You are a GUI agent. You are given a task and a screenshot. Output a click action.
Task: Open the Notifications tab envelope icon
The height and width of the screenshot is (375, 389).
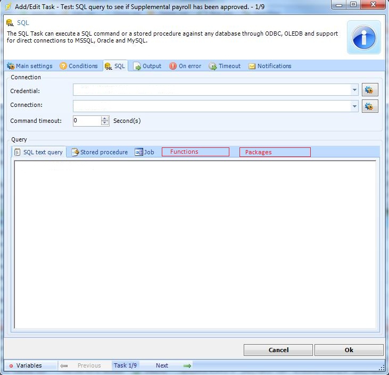[252, 66]
